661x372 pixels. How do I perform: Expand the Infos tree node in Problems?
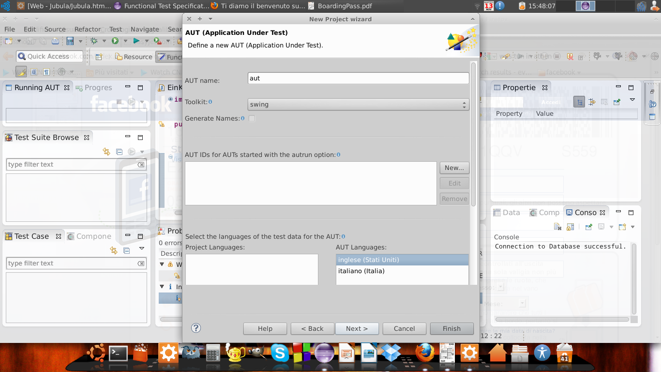click(x=163, y=287)
